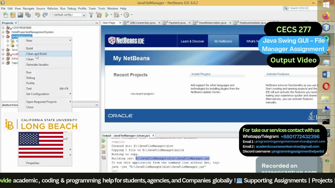Image resolution: width=335 pixels, height=188 pixels.
Task: Collapse the JavaFileManager project node
Action: coord(3,37)
